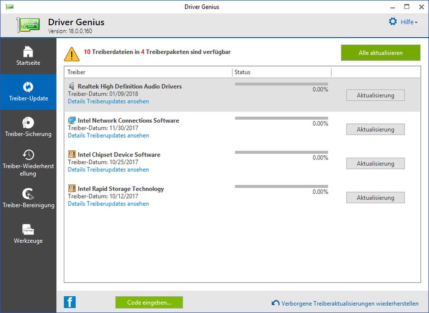Click Treiber-Datum: 01/09/2018 text

[103, 94]
